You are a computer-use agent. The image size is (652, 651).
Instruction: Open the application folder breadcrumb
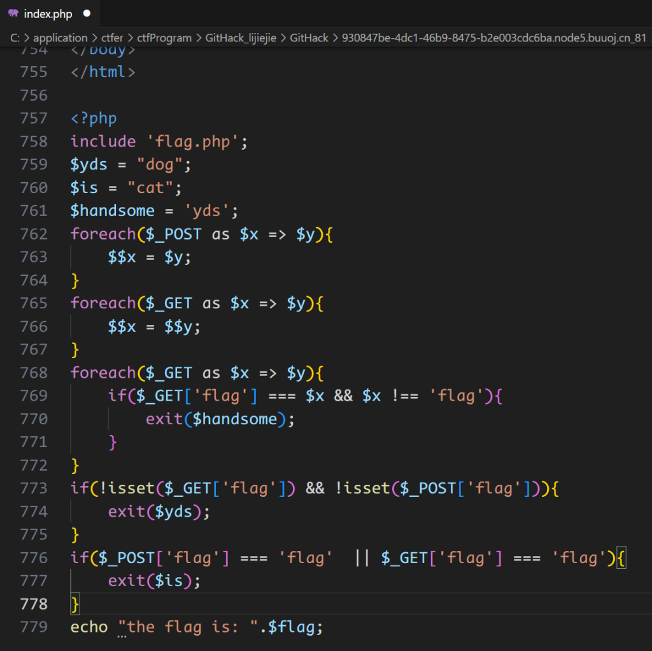pyautogui.click(x=60, y=38)
